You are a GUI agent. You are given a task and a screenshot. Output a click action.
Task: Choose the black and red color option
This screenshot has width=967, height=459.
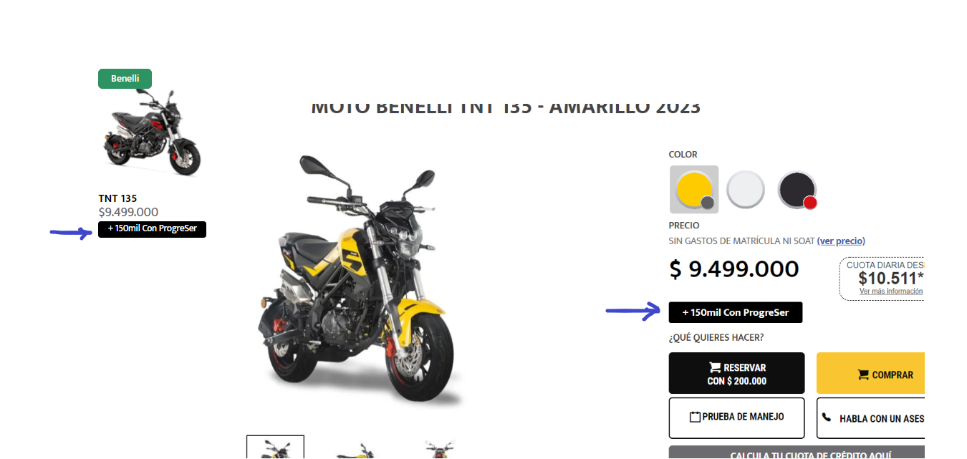pos(797,190)
